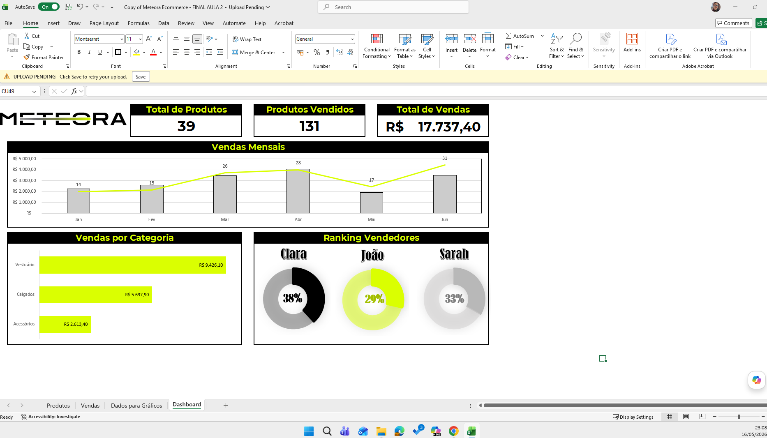Click Decrease Decimal icon

350,52
